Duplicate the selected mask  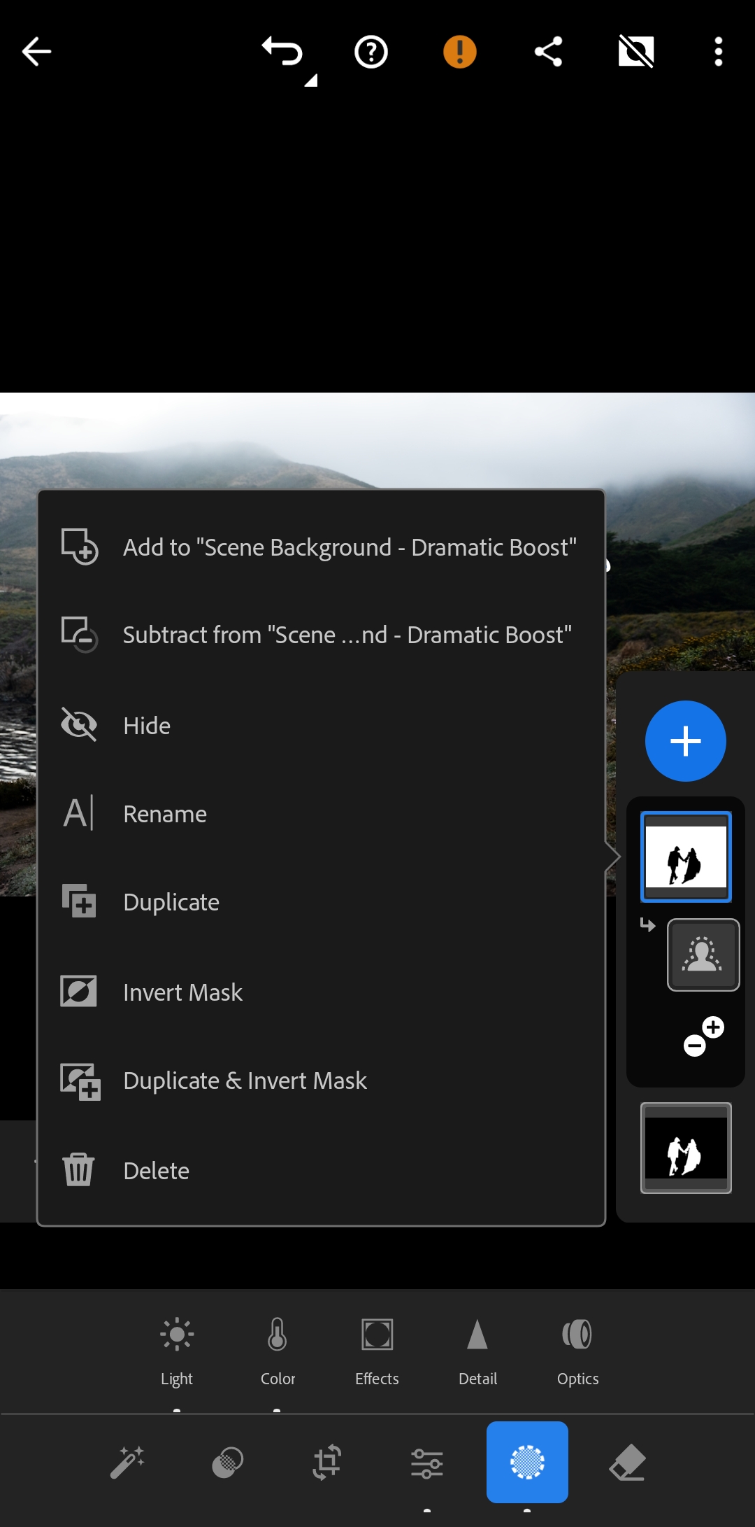(171, 902)
